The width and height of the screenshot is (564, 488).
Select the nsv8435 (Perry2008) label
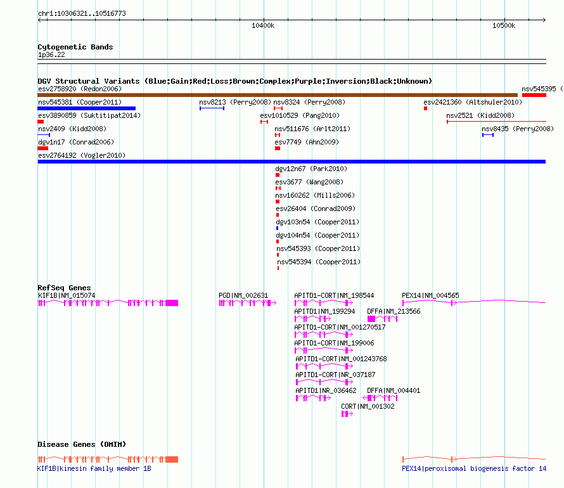point(518,129)
